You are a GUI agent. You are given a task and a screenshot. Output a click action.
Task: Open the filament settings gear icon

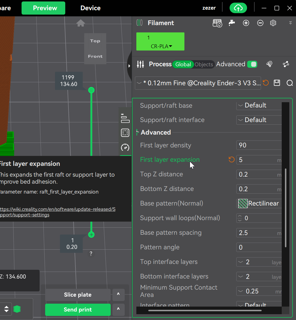tap(273, 23)
